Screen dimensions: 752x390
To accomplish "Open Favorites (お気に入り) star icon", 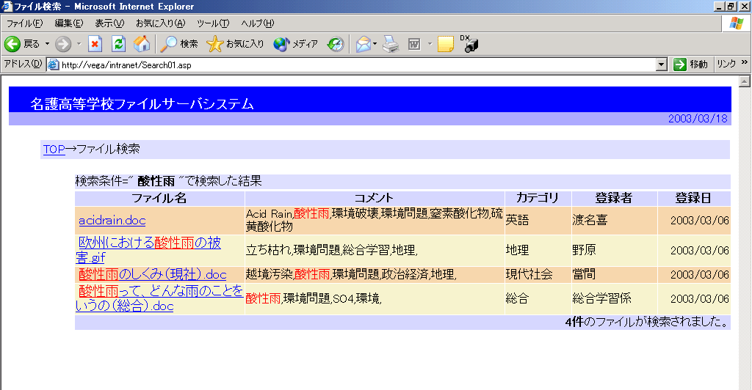I will 215,44.
